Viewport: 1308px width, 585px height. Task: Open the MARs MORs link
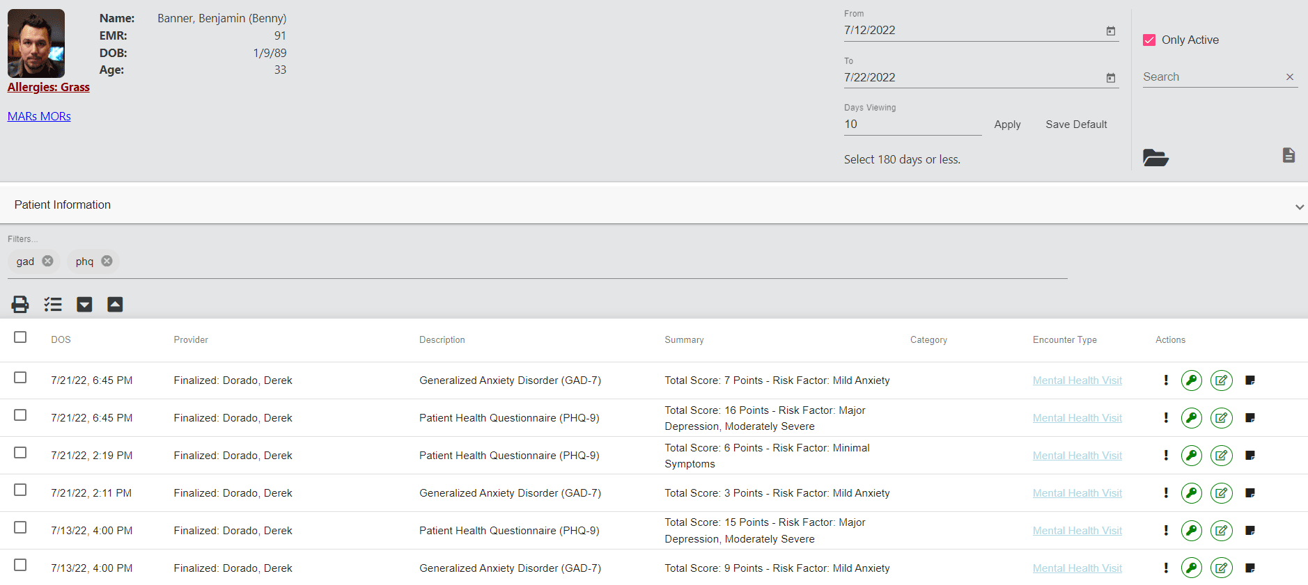point(39,116)
